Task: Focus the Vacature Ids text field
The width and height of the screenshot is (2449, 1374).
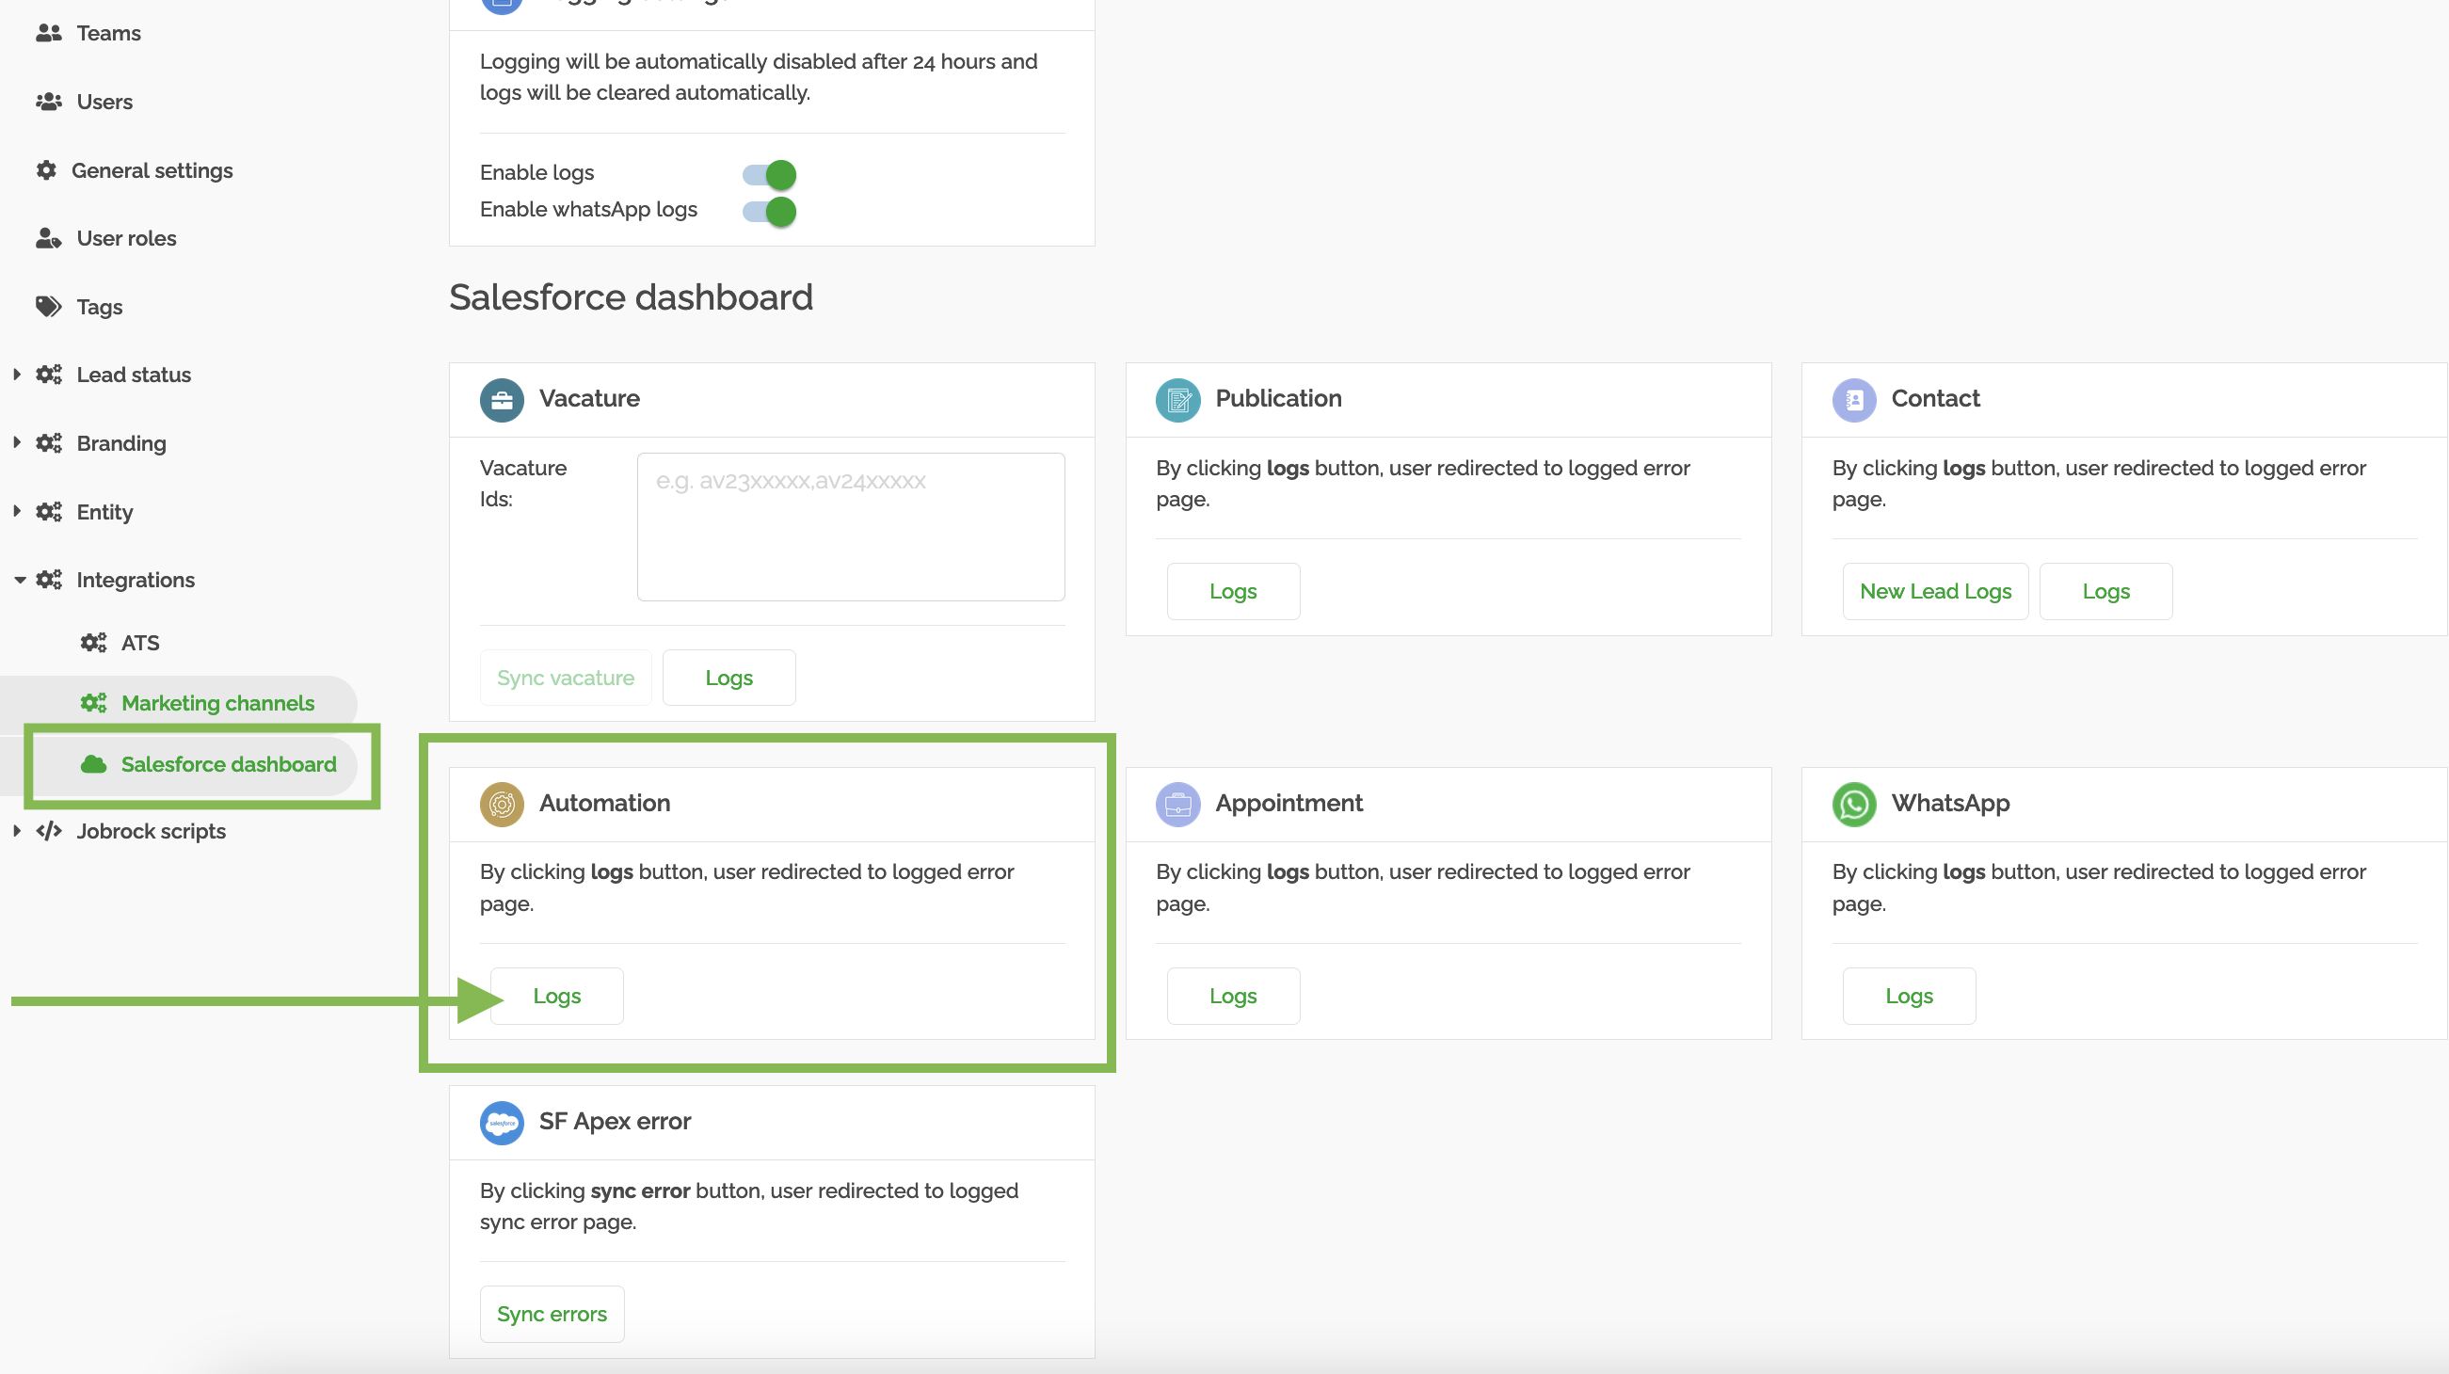Action: pos(850,527)
